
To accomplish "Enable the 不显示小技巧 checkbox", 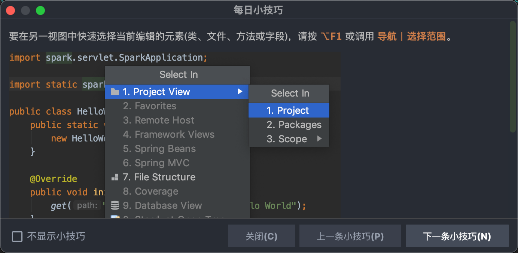I will 17,237.
